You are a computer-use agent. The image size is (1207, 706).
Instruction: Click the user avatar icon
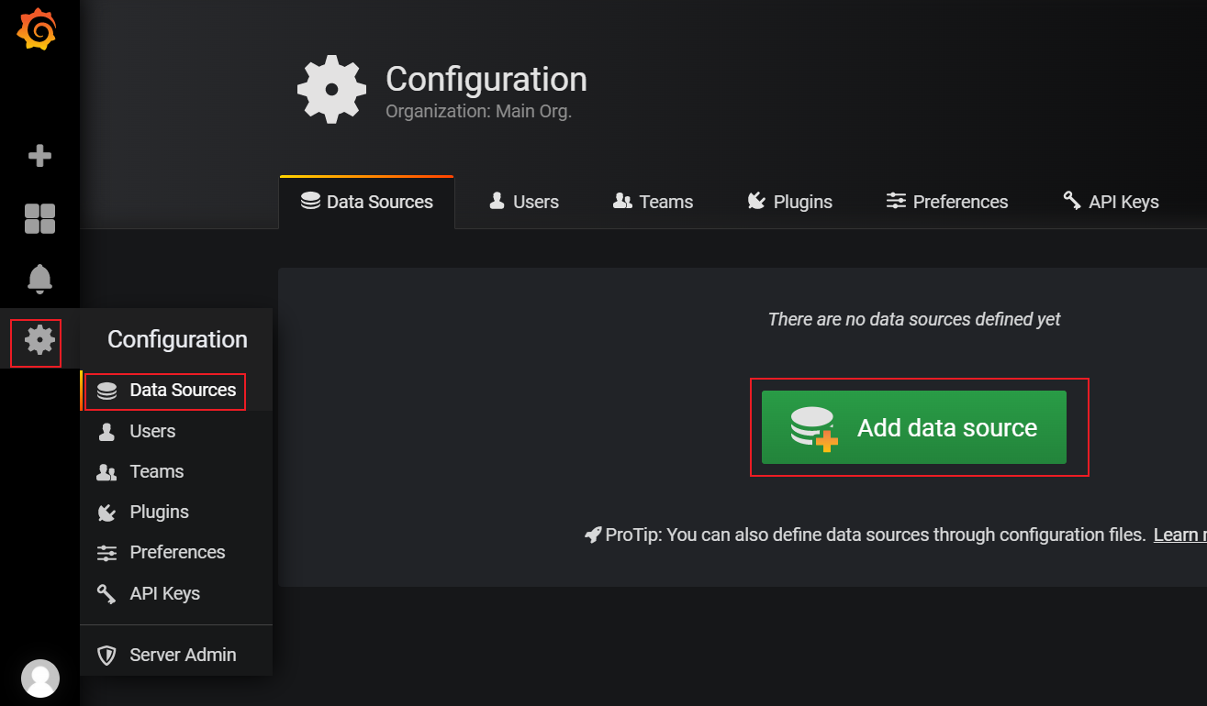(x=39, y=678)
